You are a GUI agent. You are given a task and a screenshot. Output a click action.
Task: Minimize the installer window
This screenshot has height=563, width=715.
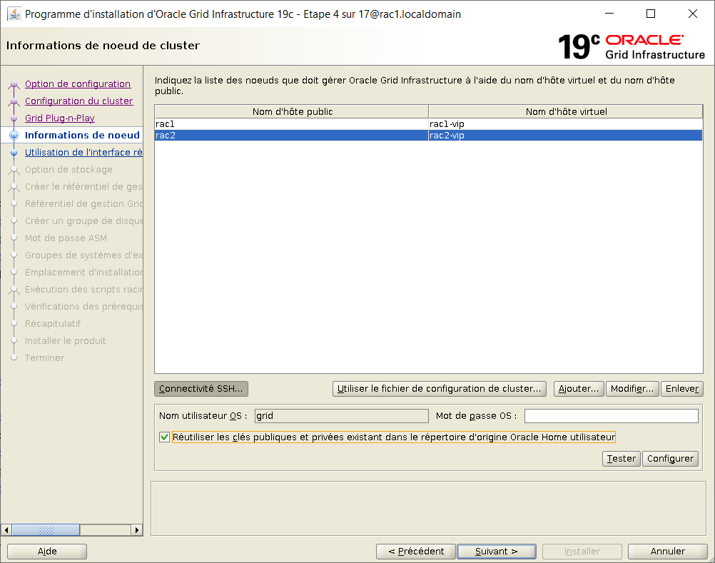coord(609,14)
